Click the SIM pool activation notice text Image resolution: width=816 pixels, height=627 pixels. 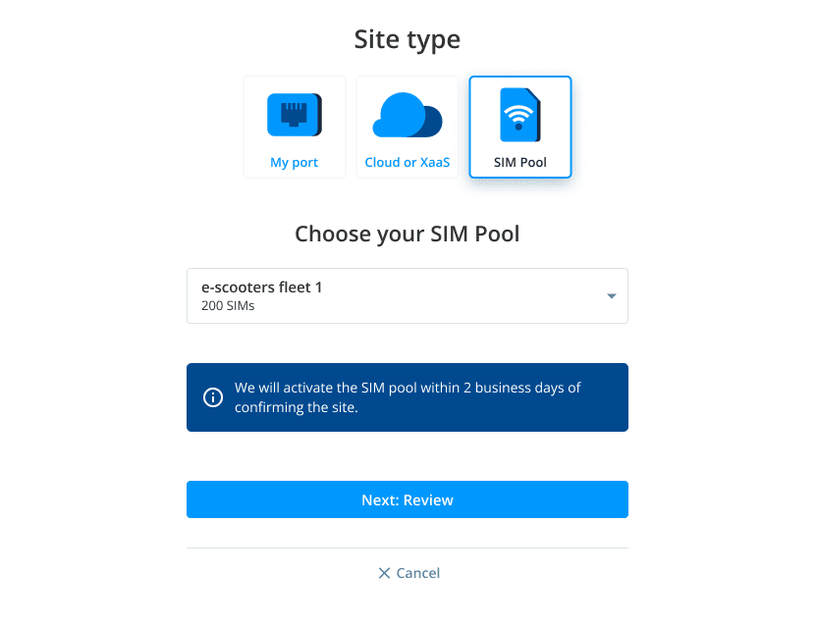(408, 397)
